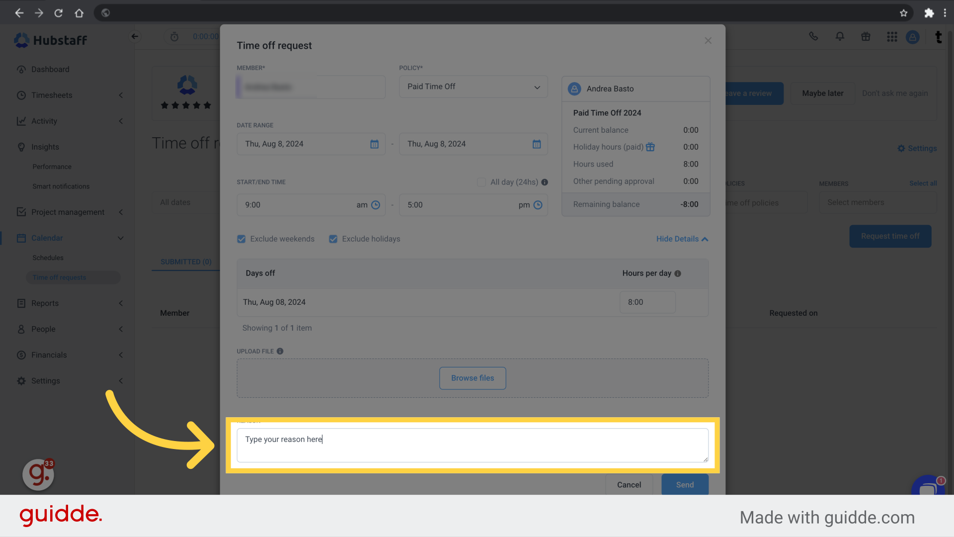Open the Activity section icon
Viewport: 954px width, 537px height.
point(21,121)
